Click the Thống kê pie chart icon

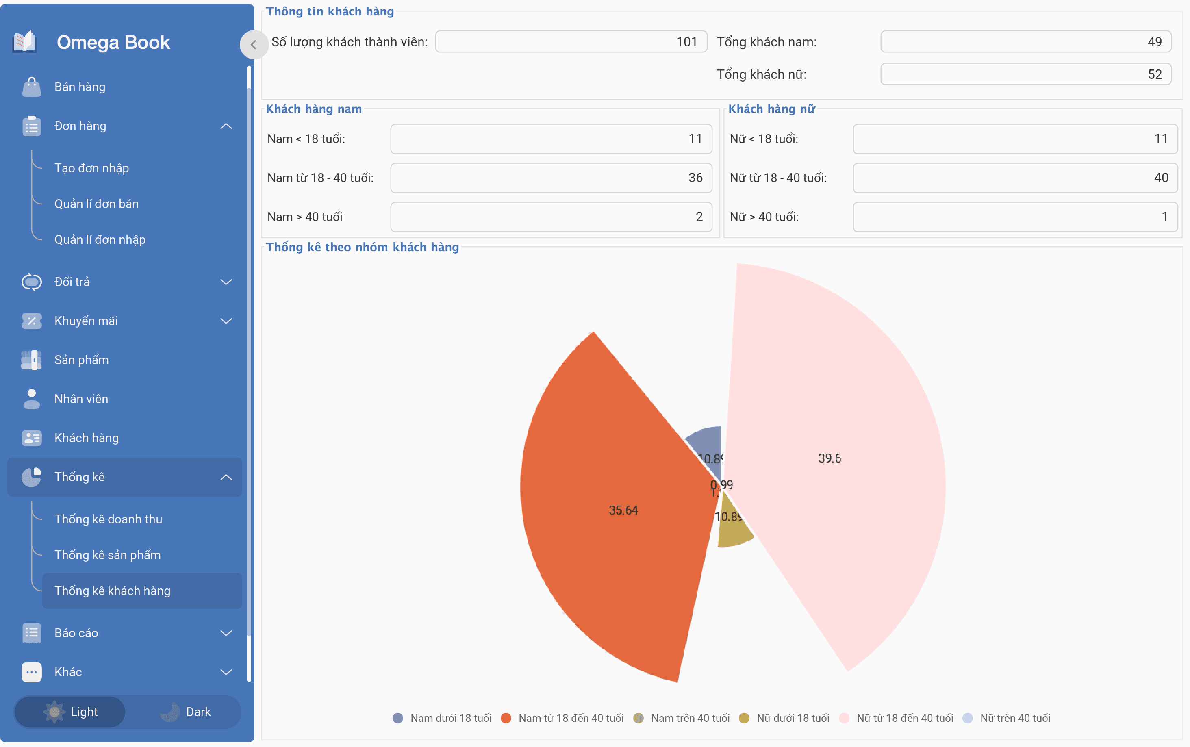(x=32, y=477)
